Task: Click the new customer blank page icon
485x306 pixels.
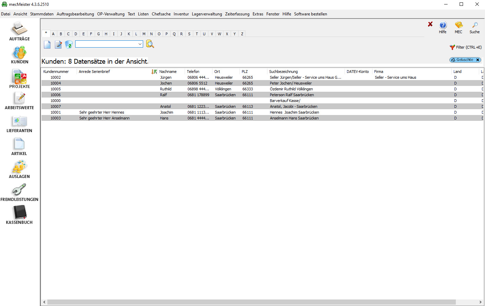Action: pyautogui.click(x=47, y=44)
